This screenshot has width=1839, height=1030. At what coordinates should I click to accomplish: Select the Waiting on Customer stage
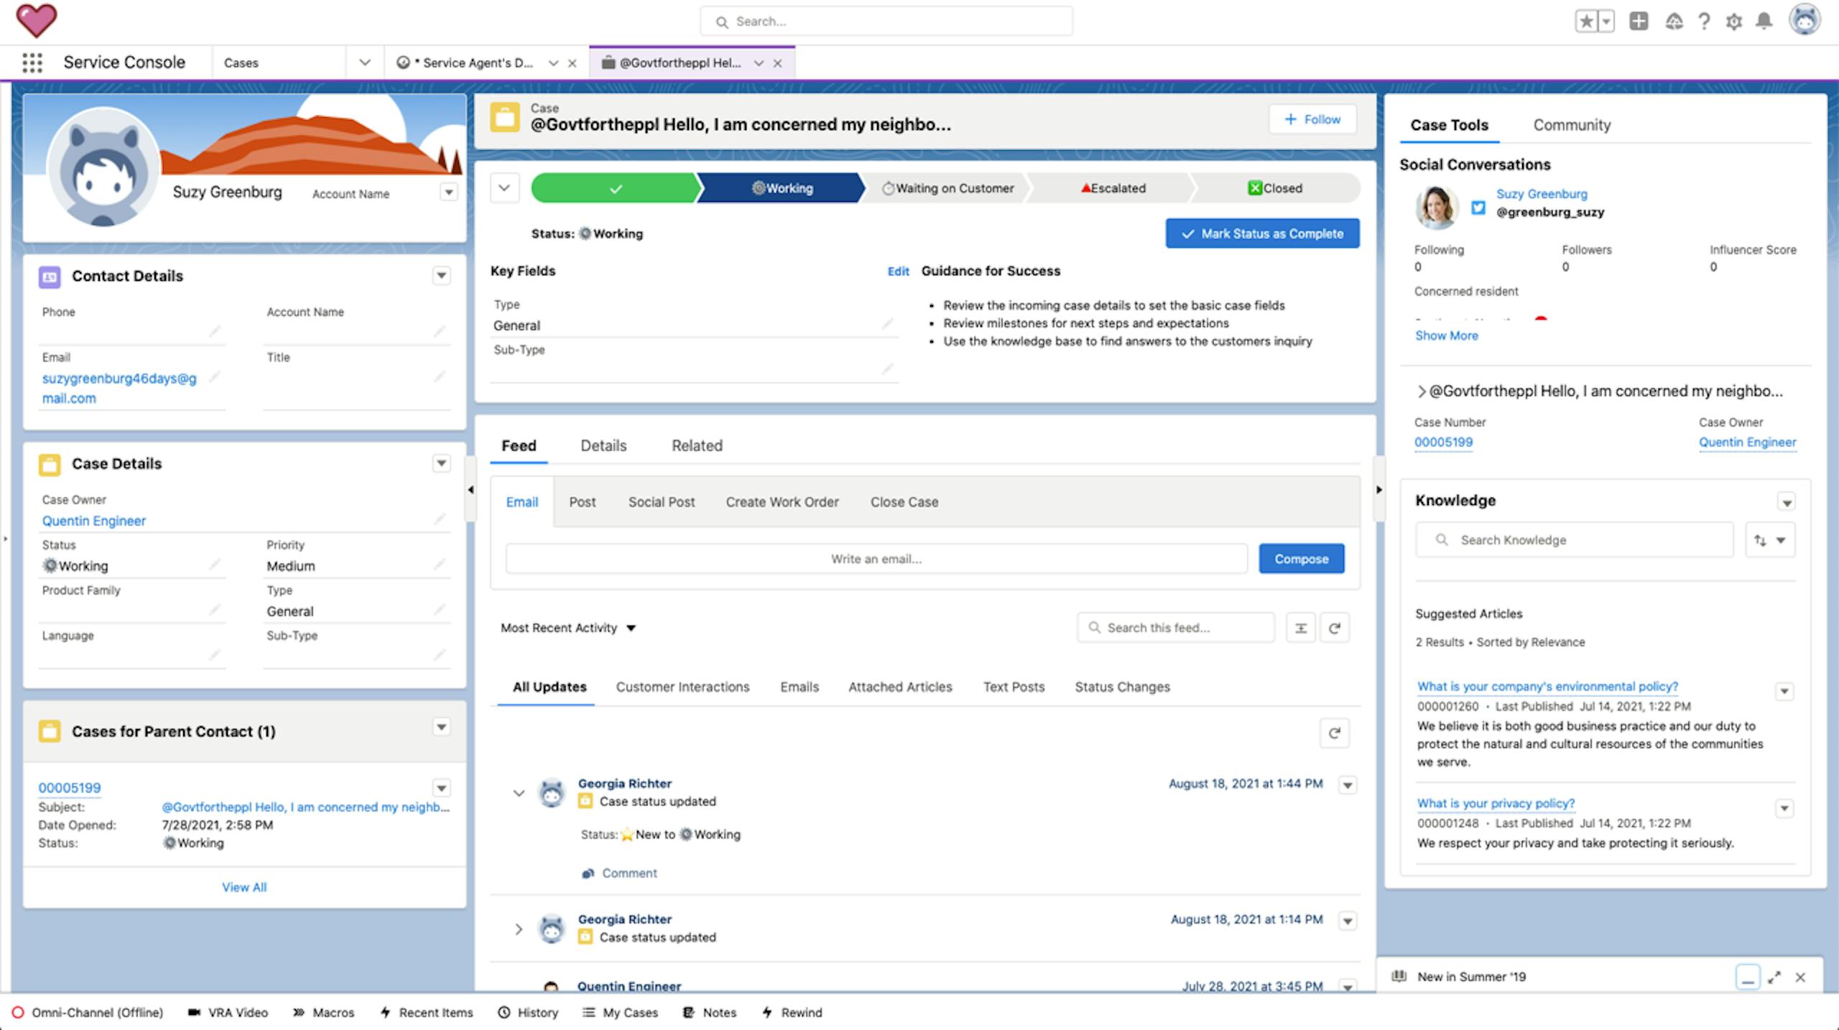(947, 188)
